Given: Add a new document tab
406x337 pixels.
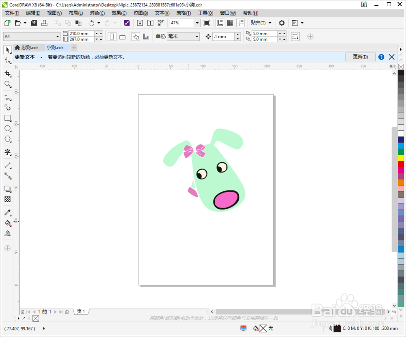Looking at the screenshot, I should coord(74,48).
